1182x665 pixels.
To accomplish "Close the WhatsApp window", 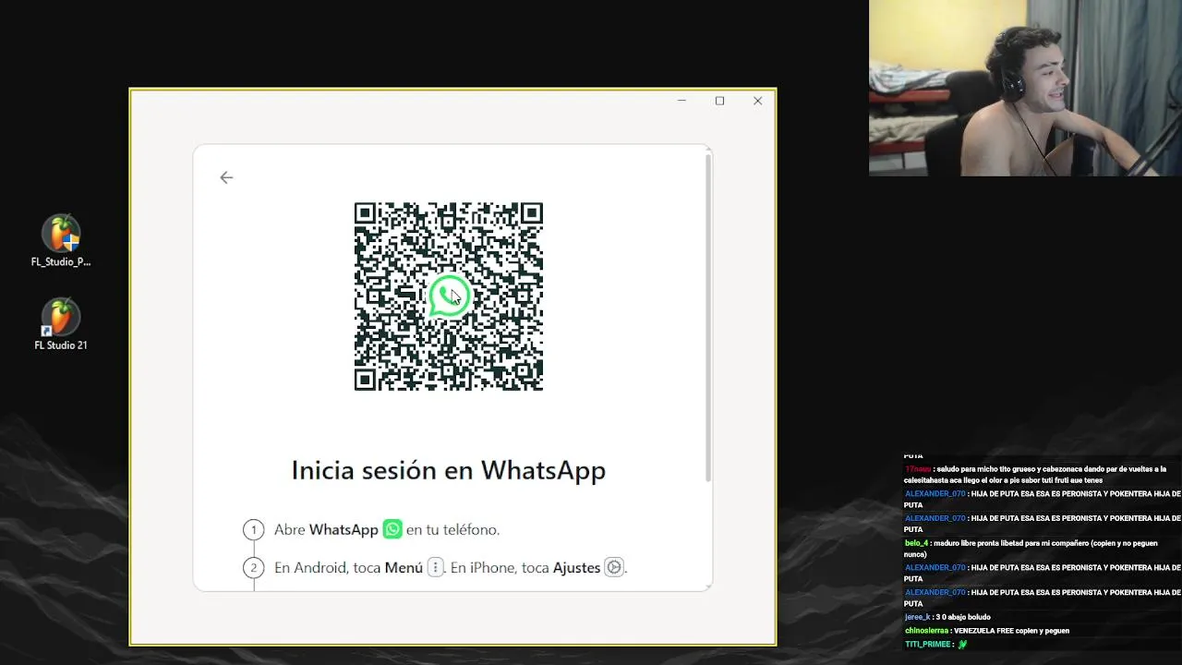I will 757,101.
